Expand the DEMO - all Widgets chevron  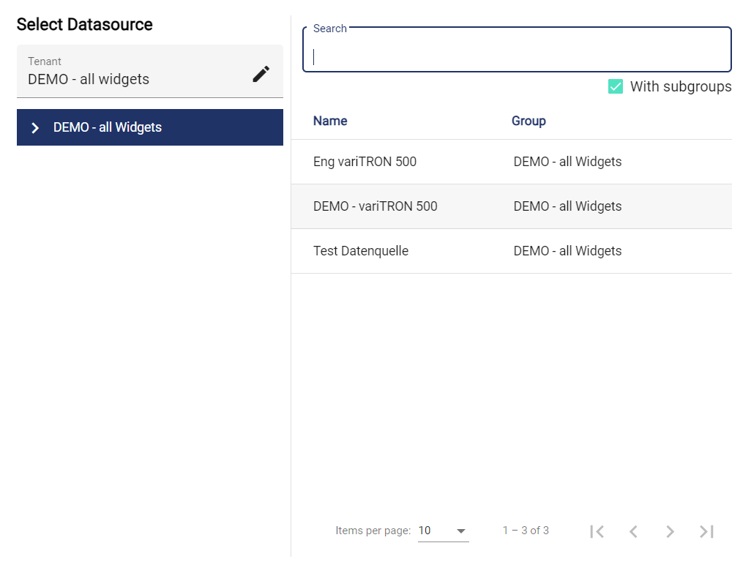pyautogui.click(x=35, y=128)
